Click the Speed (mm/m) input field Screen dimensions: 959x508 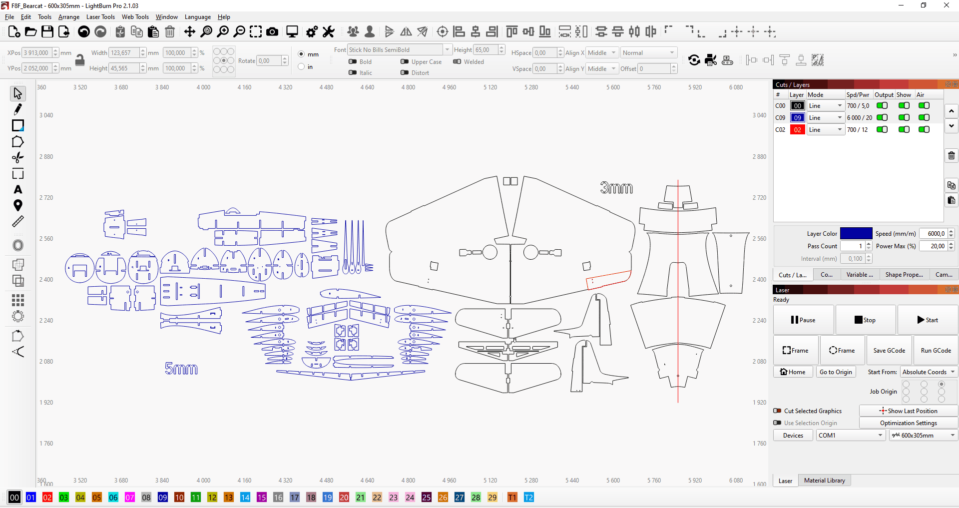933,233
